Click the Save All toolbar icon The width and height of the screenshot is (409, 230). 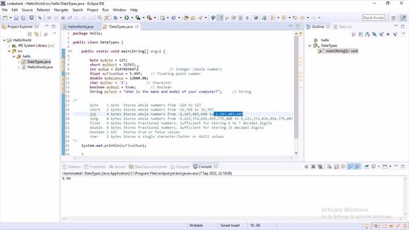[23, 18]
